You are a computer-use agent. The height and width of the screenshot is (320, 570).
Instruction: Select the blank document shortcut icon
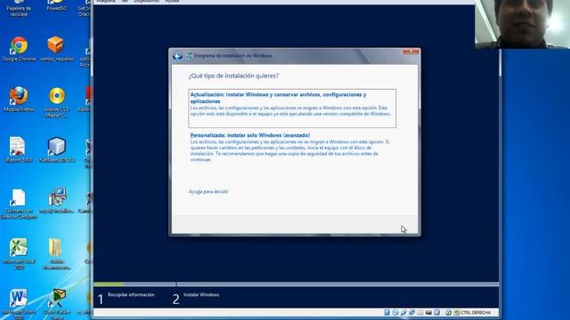pyautogui.click(x=18, y=204)
